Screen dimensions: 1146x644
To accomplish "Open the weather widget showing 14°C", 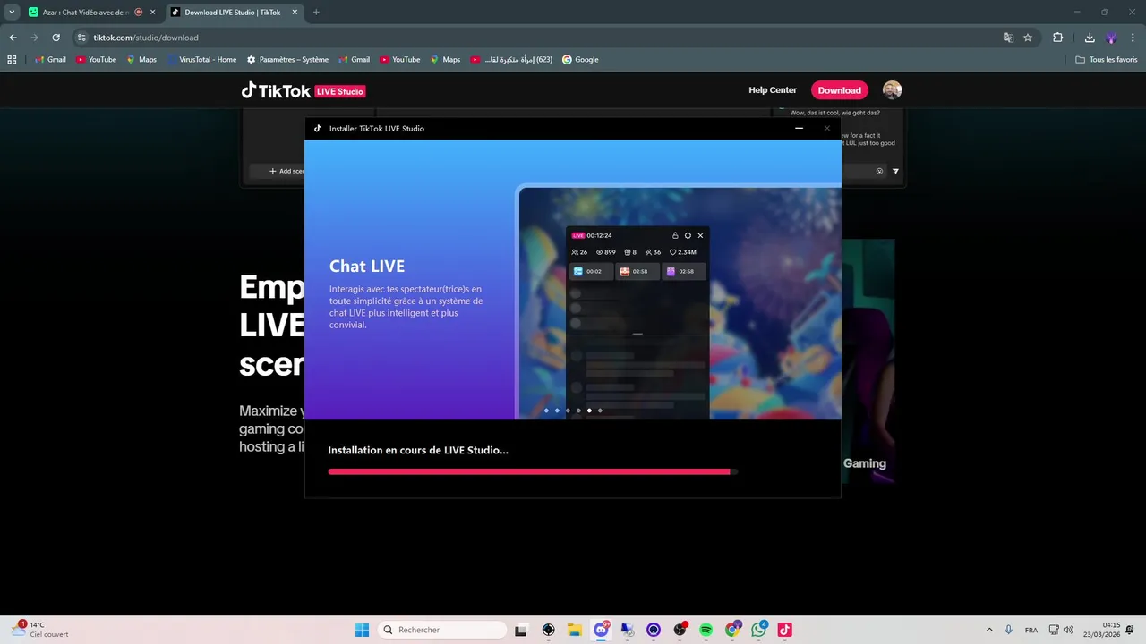I will [41, 630].
